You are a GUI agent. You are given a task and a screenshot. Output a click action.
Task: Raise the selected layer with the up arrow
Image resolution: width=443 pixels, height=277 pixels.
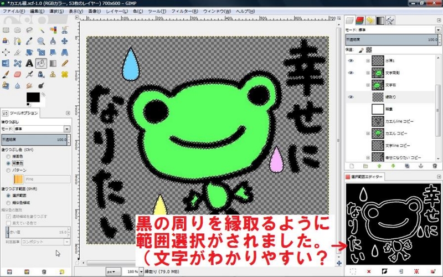pyautogui.click(x=379, y=166)
